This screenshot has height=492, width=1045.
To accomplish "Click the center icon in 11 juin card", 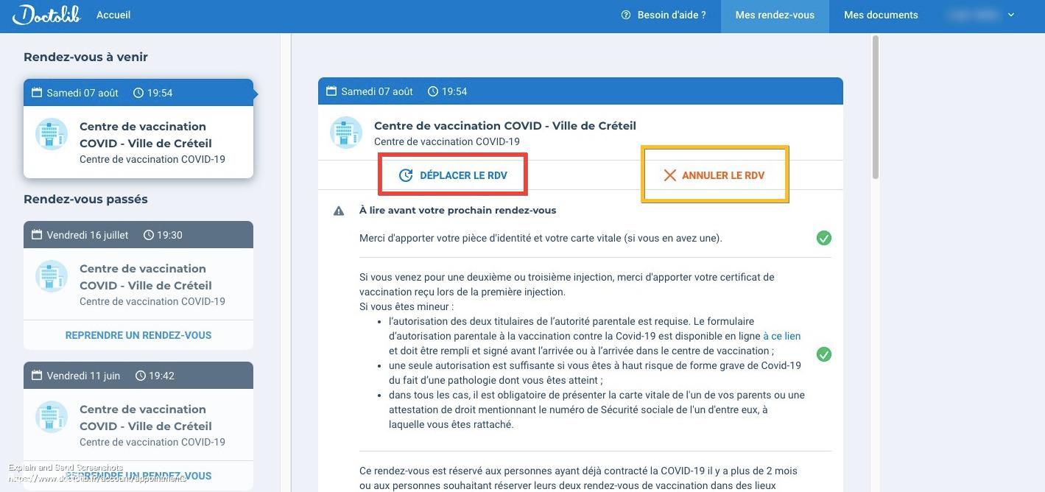I will [52, 417].
